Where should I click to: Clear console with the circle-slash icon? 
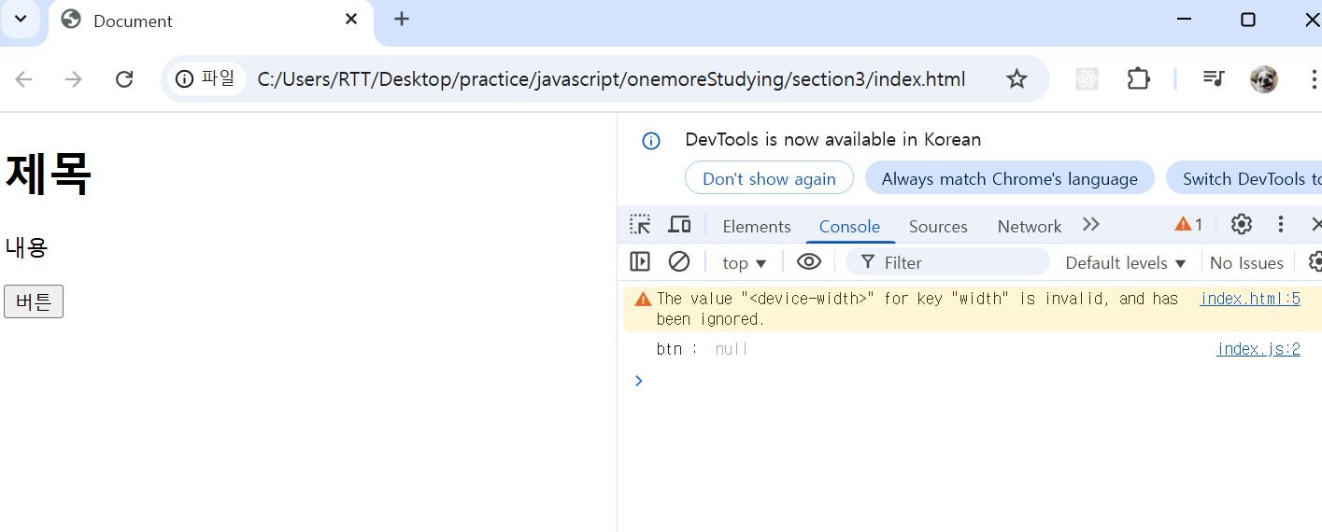coord(679,262)
